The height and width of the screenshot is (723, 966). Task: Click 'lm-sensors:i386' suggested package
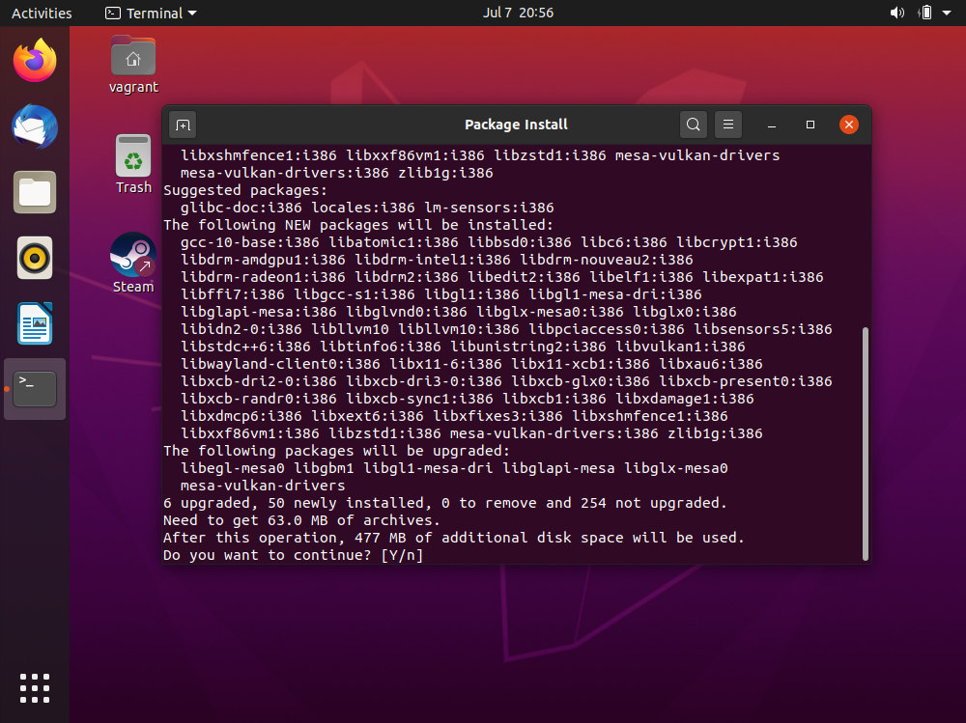coord(489,208)
